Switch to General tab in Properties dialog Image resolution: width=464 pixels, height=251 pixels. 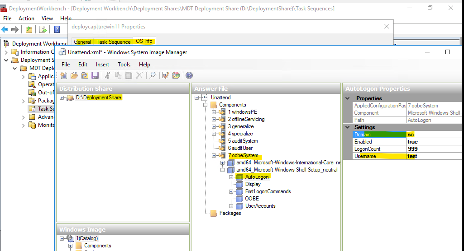(x=82, y=42)
